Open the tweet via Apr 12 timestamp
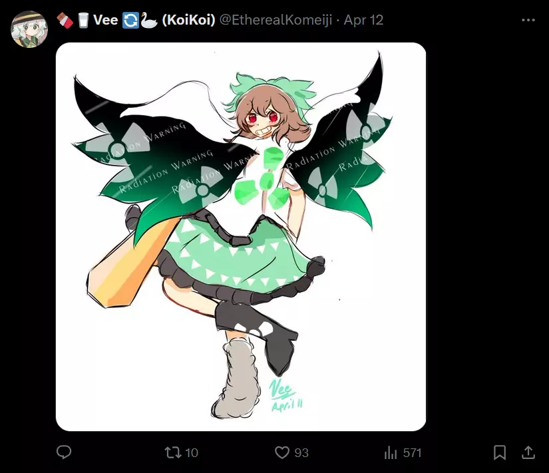The height and width of the screenshot is (473, 549). (363, 20)
